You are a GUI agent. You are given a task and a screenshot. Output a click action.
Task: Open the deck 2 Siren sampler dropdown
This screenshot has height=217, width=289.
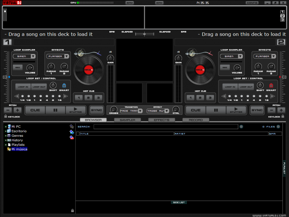tap(240, 56)
